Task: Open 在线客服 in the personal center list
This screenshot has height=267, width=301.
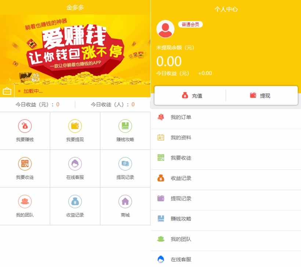Action: tap(226, 259)
